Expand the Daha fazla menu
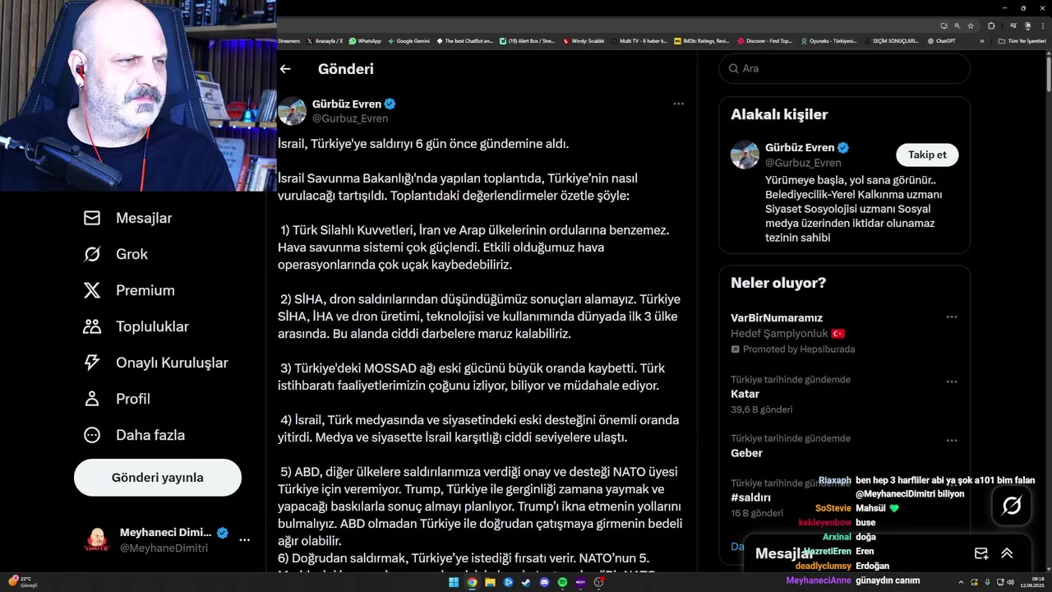 pos(134,435)
